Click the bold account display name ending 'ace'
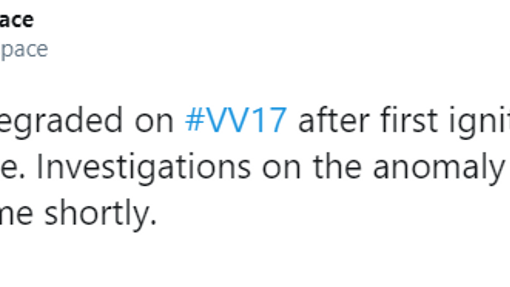Screen dimensions: 510x287 click(17, 20)
